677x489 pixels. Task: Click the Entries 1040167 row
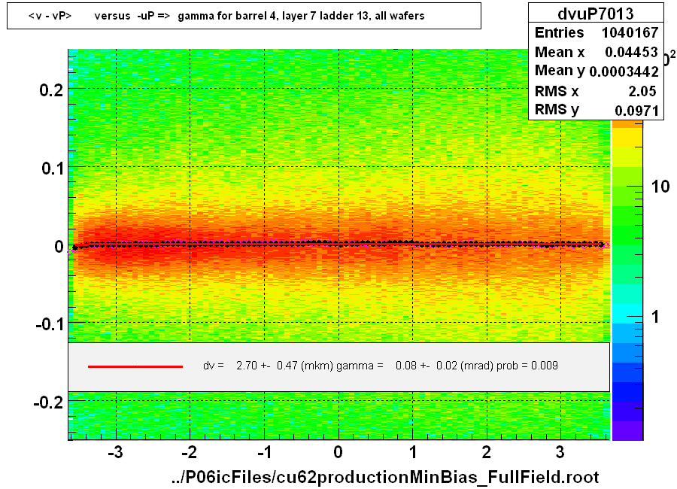tap(597, 32)
